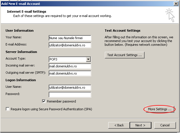
Task: Click the "Password:" label
Action: pos(13,94)
